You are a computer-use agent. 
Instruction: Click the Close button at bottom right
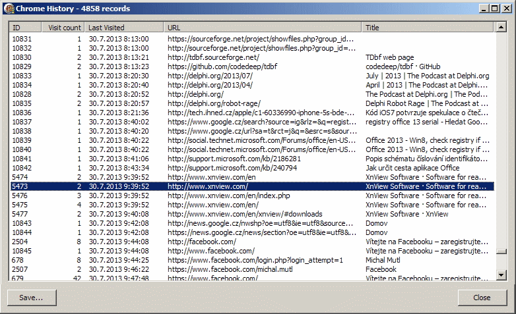(x=482, y=298)
